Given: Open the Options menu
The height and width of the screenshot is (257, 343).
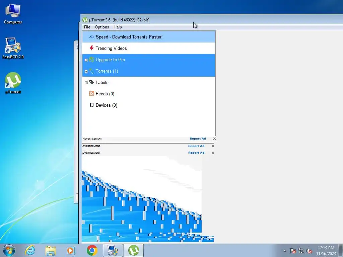Looking at the screenshot, I should click(102, 27).
